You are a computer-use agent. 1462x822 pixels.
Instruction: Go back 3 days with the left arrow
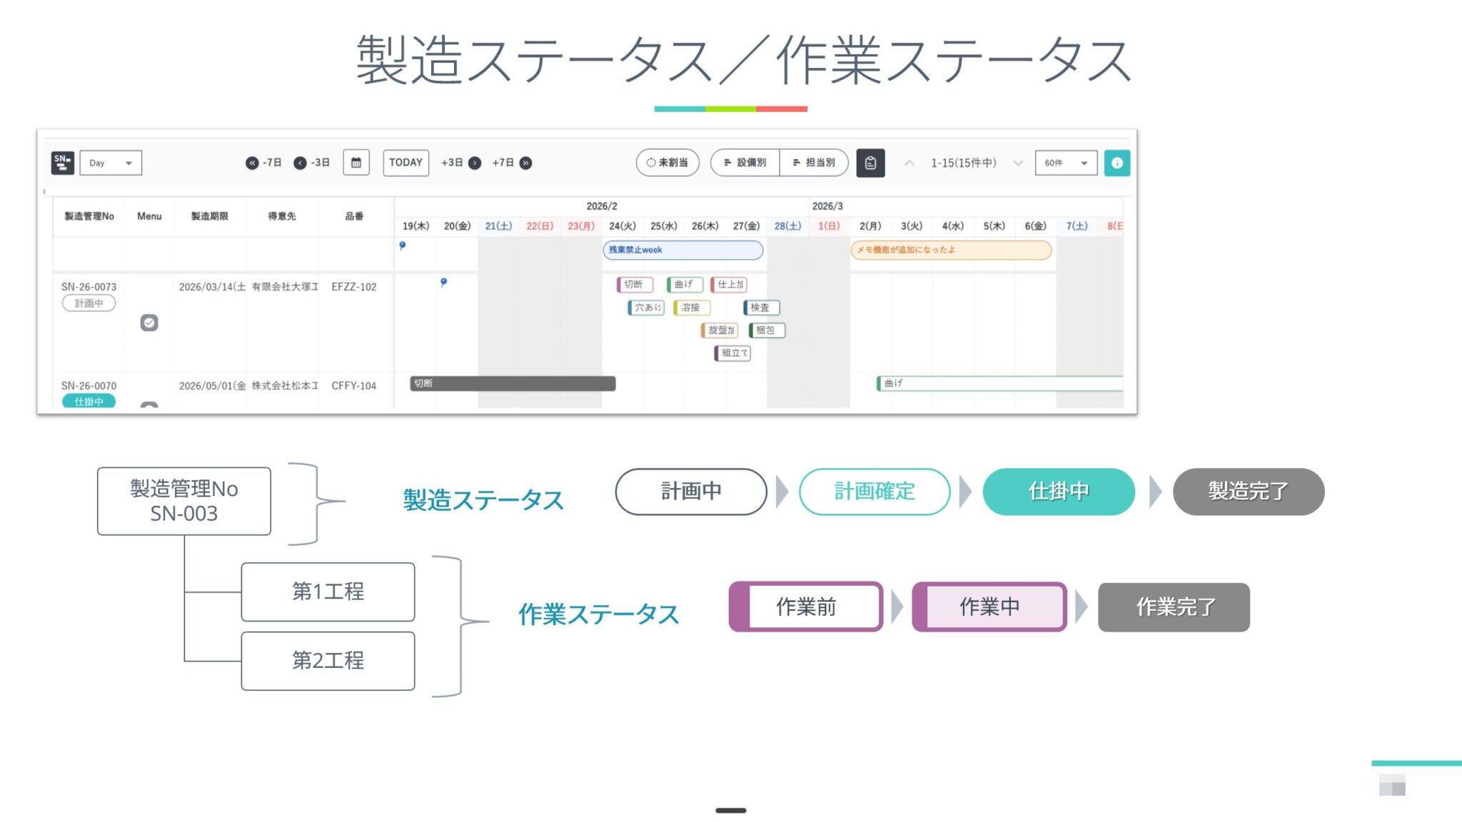301,163
